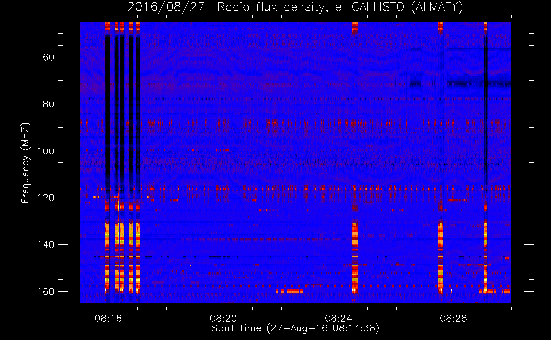Click the "08:16" time tick label
Screen dimensions: 551x340
pos(108,319)
